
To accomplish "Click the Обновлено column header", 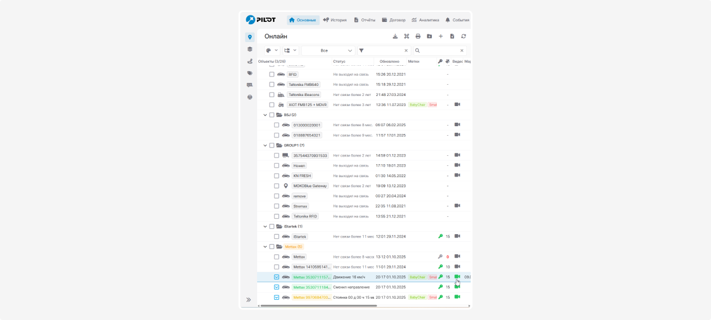I will pos(389,61).
